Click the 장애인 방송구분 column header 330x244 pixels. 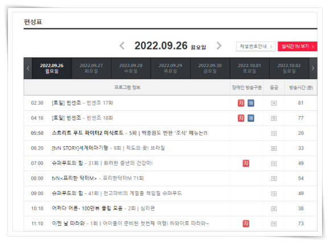pyautogui.click(x=247, y=88)
